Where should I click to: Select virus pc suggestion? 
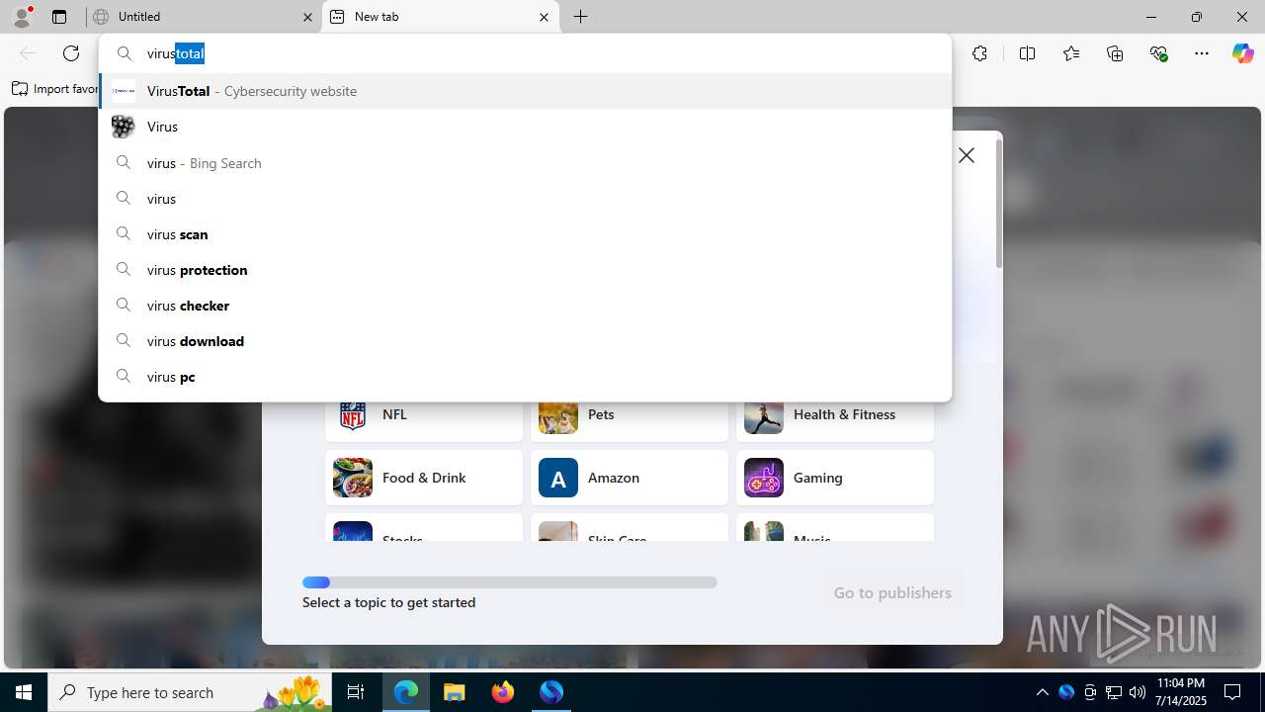coord(525,377)
